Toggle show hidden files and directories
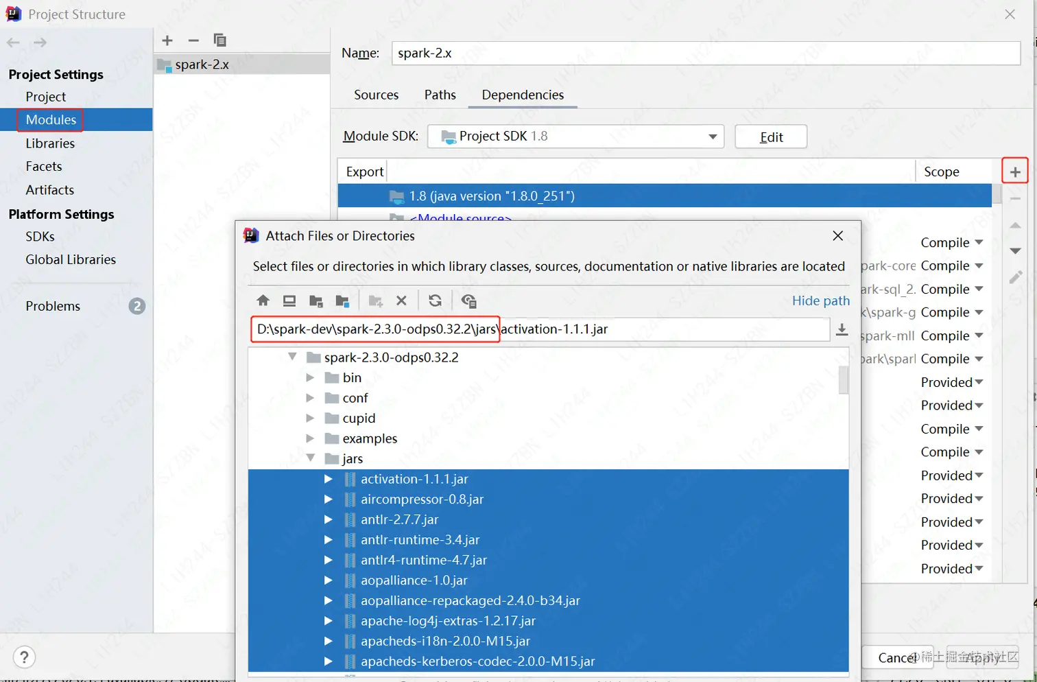 pyautogui.click(x=468, y=301)
